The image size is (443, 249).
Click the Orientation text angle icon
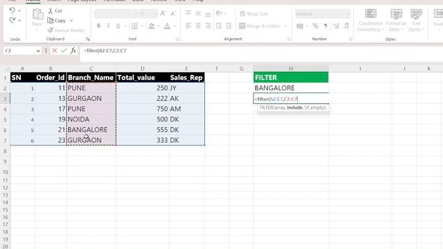[x=219, y=13]
